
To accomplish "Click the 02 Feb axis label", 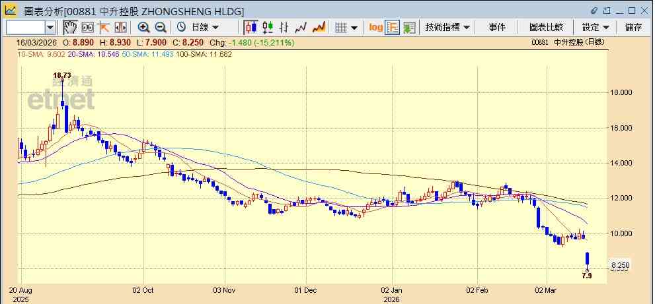I will click(x=478, y=290).
